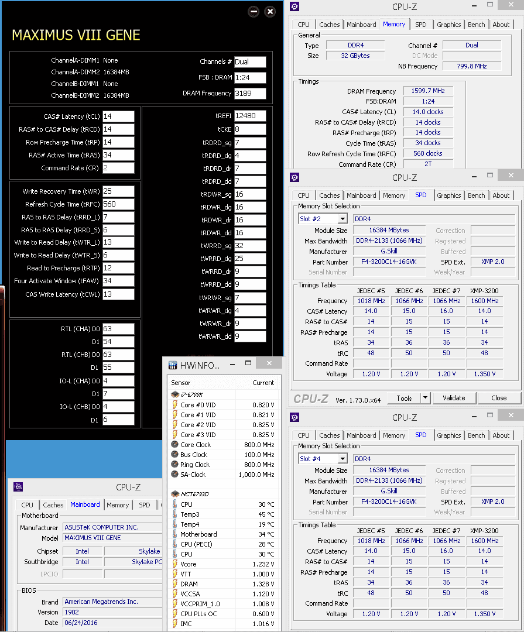524x632 pixels.
Task: Click Core #3 VID lightning icon
Action: click(174, 434)
